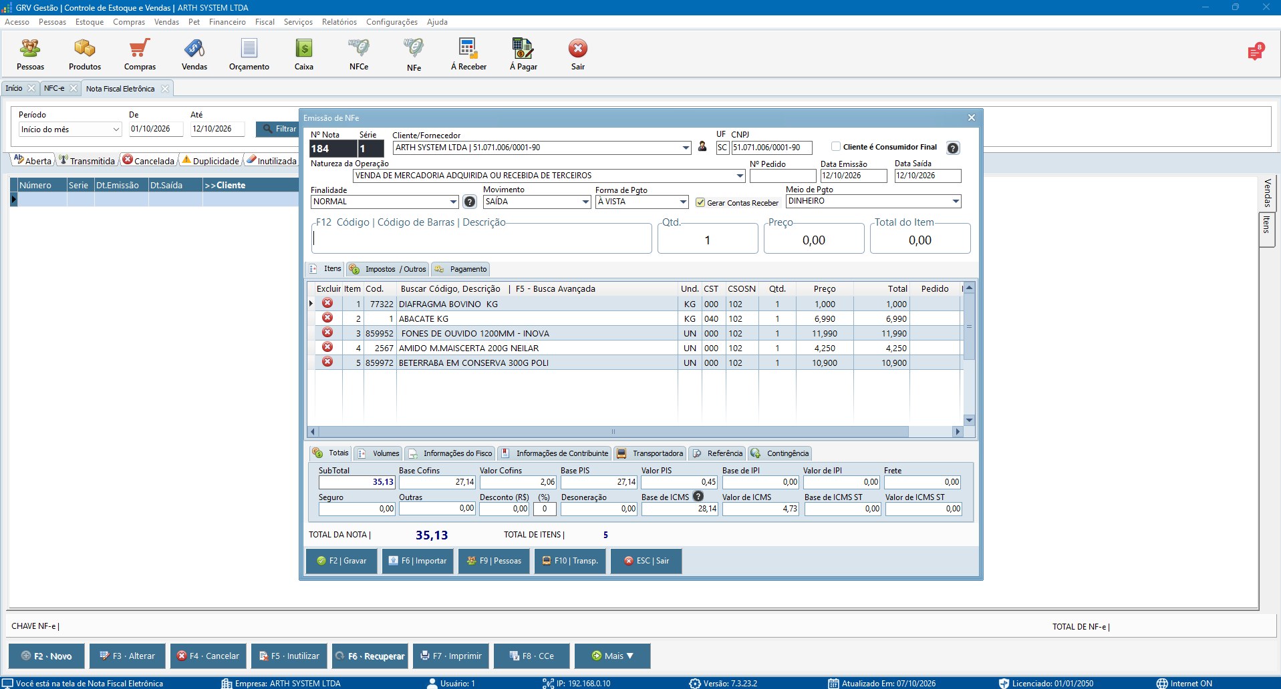The width and height of the screenshot is (1281, 689).
Task: Open À Pagar toolbar icon
Action: coord(523,54)
